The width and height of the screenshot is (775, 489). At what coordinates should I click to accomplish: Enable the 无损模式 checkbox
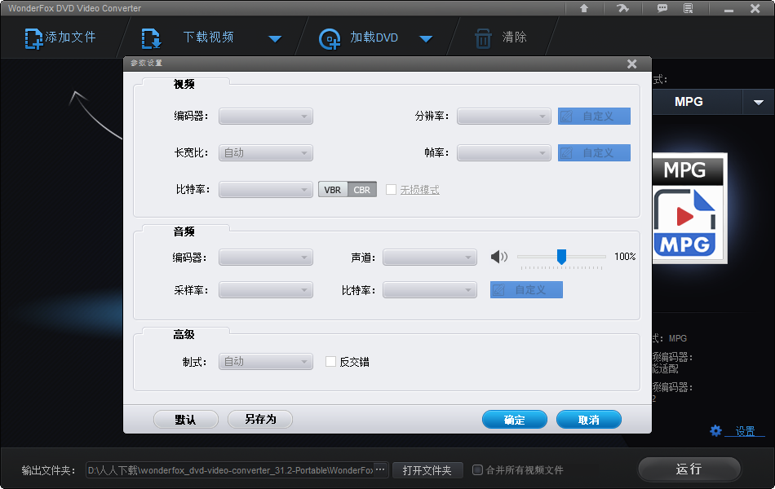[390, 189]
